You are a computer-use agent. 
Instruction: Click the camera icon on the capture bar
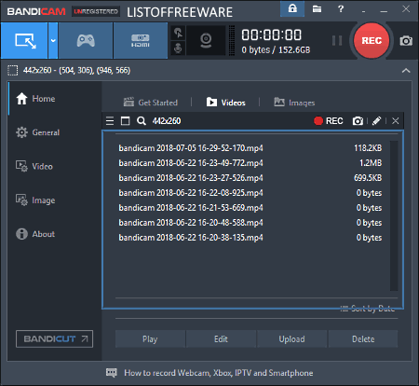point(358,121)
